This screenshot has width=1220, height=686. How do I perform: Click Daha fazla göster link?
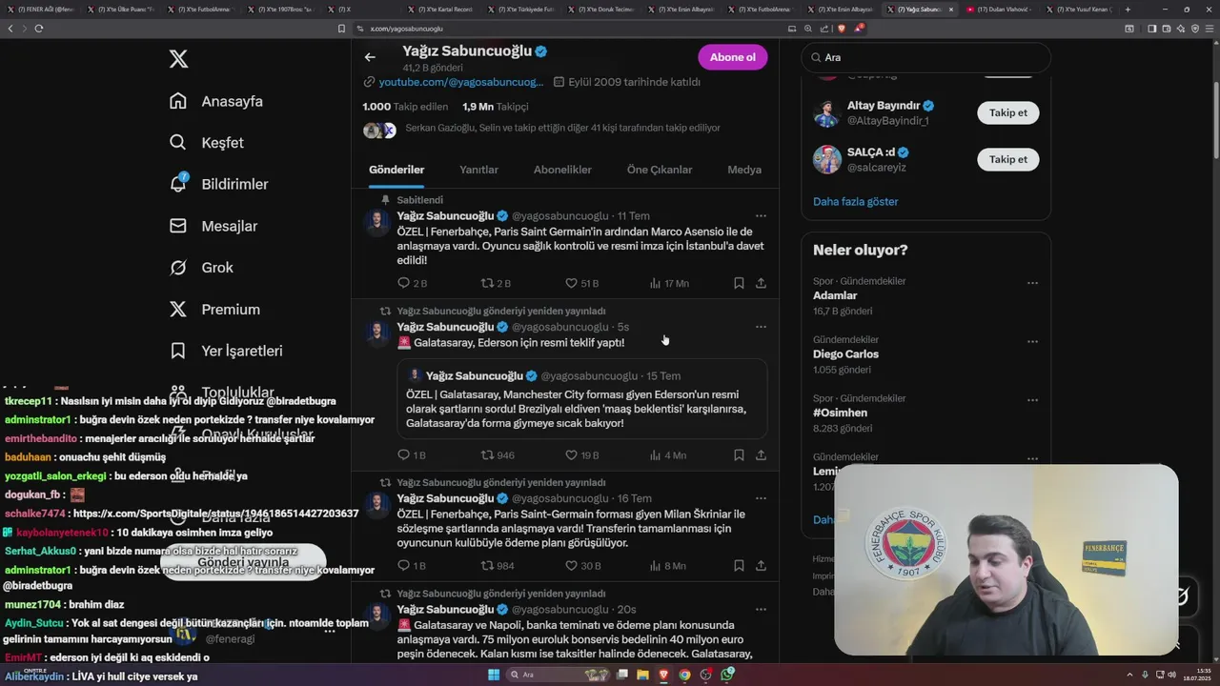point(855,202)
